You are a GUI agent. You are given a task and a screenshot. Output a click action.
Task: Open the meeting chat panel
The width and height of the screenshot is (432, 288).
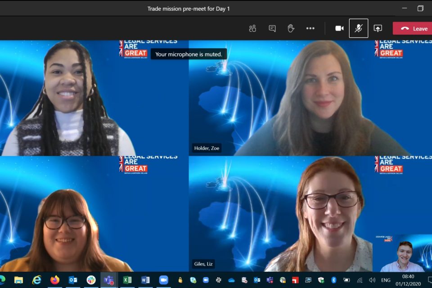[x=272, y=28]
